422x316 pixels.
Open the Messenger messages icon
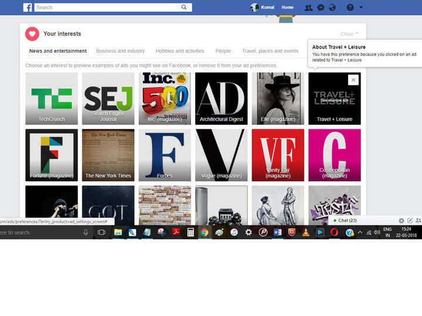coord(321,8)
